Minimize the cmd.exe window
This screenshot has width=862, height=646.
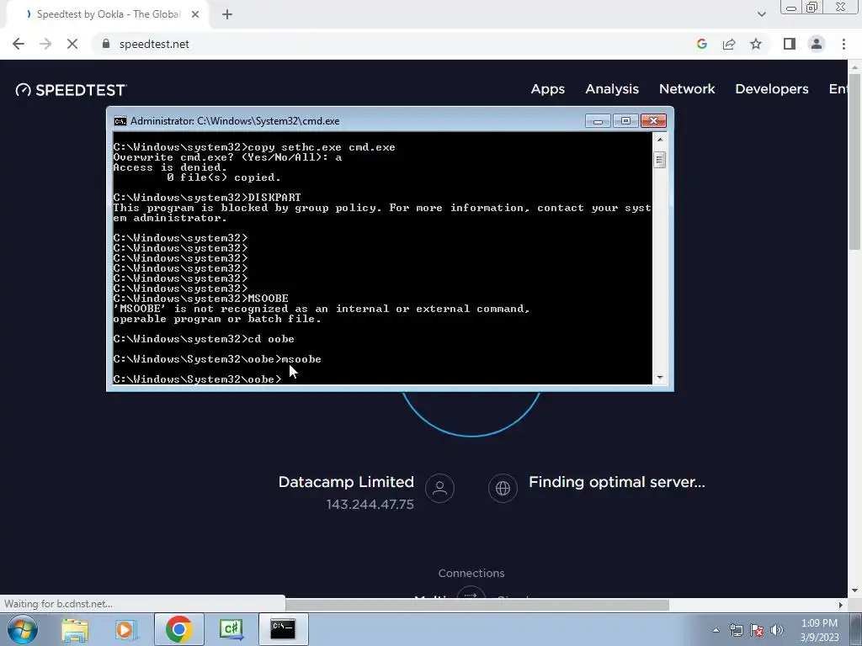pyautogui.click(x=599, y=121)
